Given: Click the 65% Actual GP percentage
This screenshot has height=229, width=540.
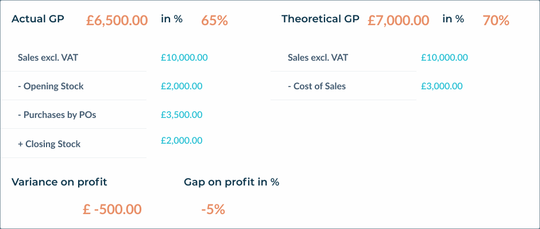Looking at the screenshot, I should pos(214,20).
